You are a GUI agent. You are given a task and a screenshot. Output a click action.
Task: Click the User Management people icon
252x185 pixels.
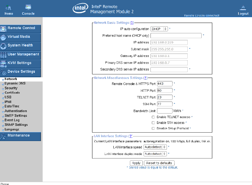point(3,55)
